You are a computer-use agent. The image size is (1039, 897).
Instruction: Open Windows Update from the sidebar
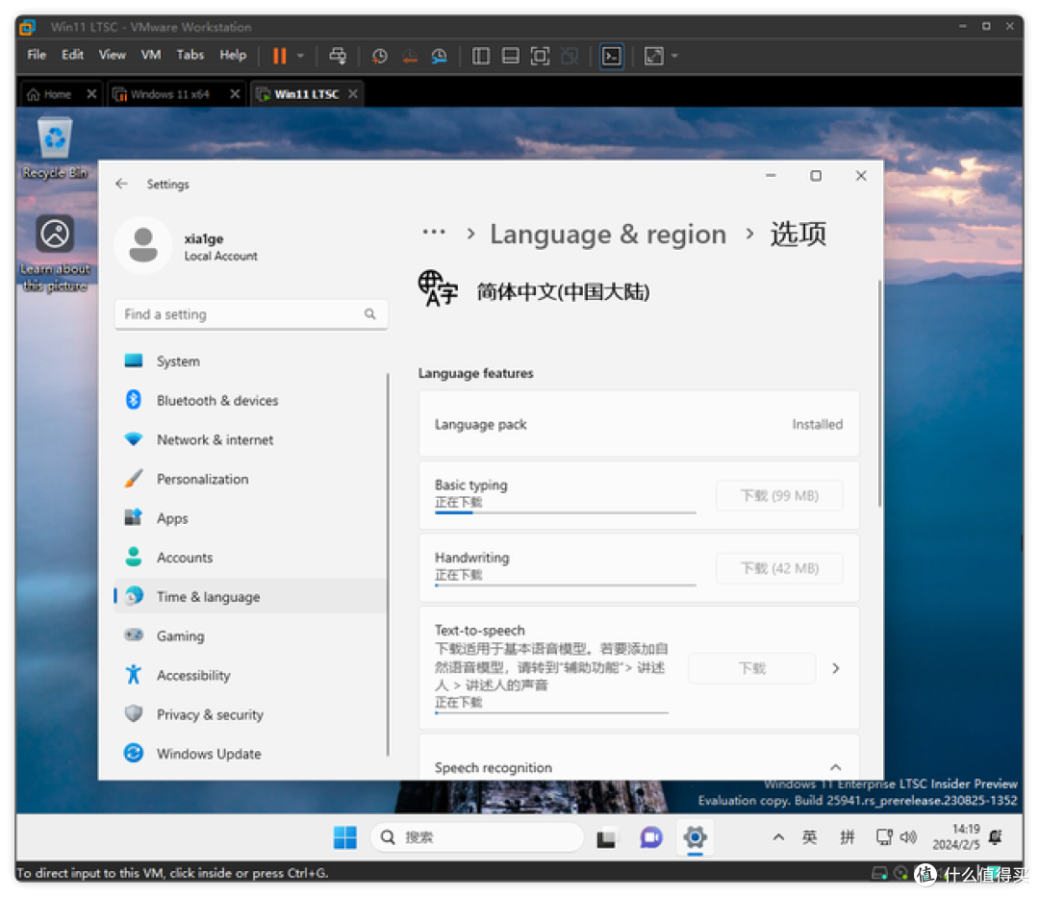pyautogui.click(x=209, y=754)
